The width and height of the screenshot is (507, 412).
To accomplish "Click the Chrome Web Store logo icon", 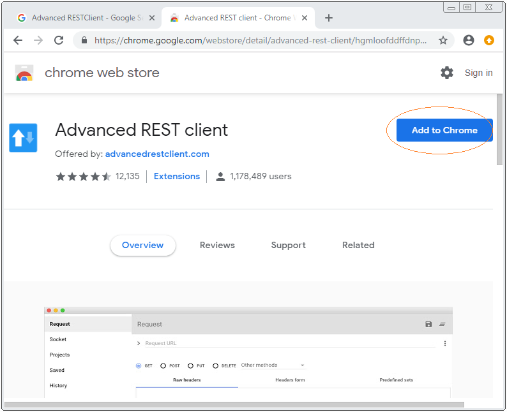I will (24, 73).
